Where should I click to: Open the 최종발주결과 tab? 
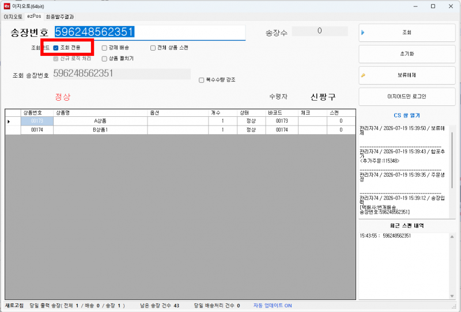[60, 17]
